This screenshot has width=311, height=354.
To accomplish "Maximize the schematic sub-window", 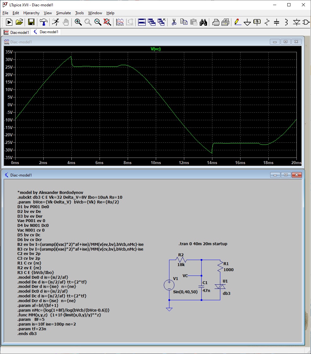I will 286,175.
